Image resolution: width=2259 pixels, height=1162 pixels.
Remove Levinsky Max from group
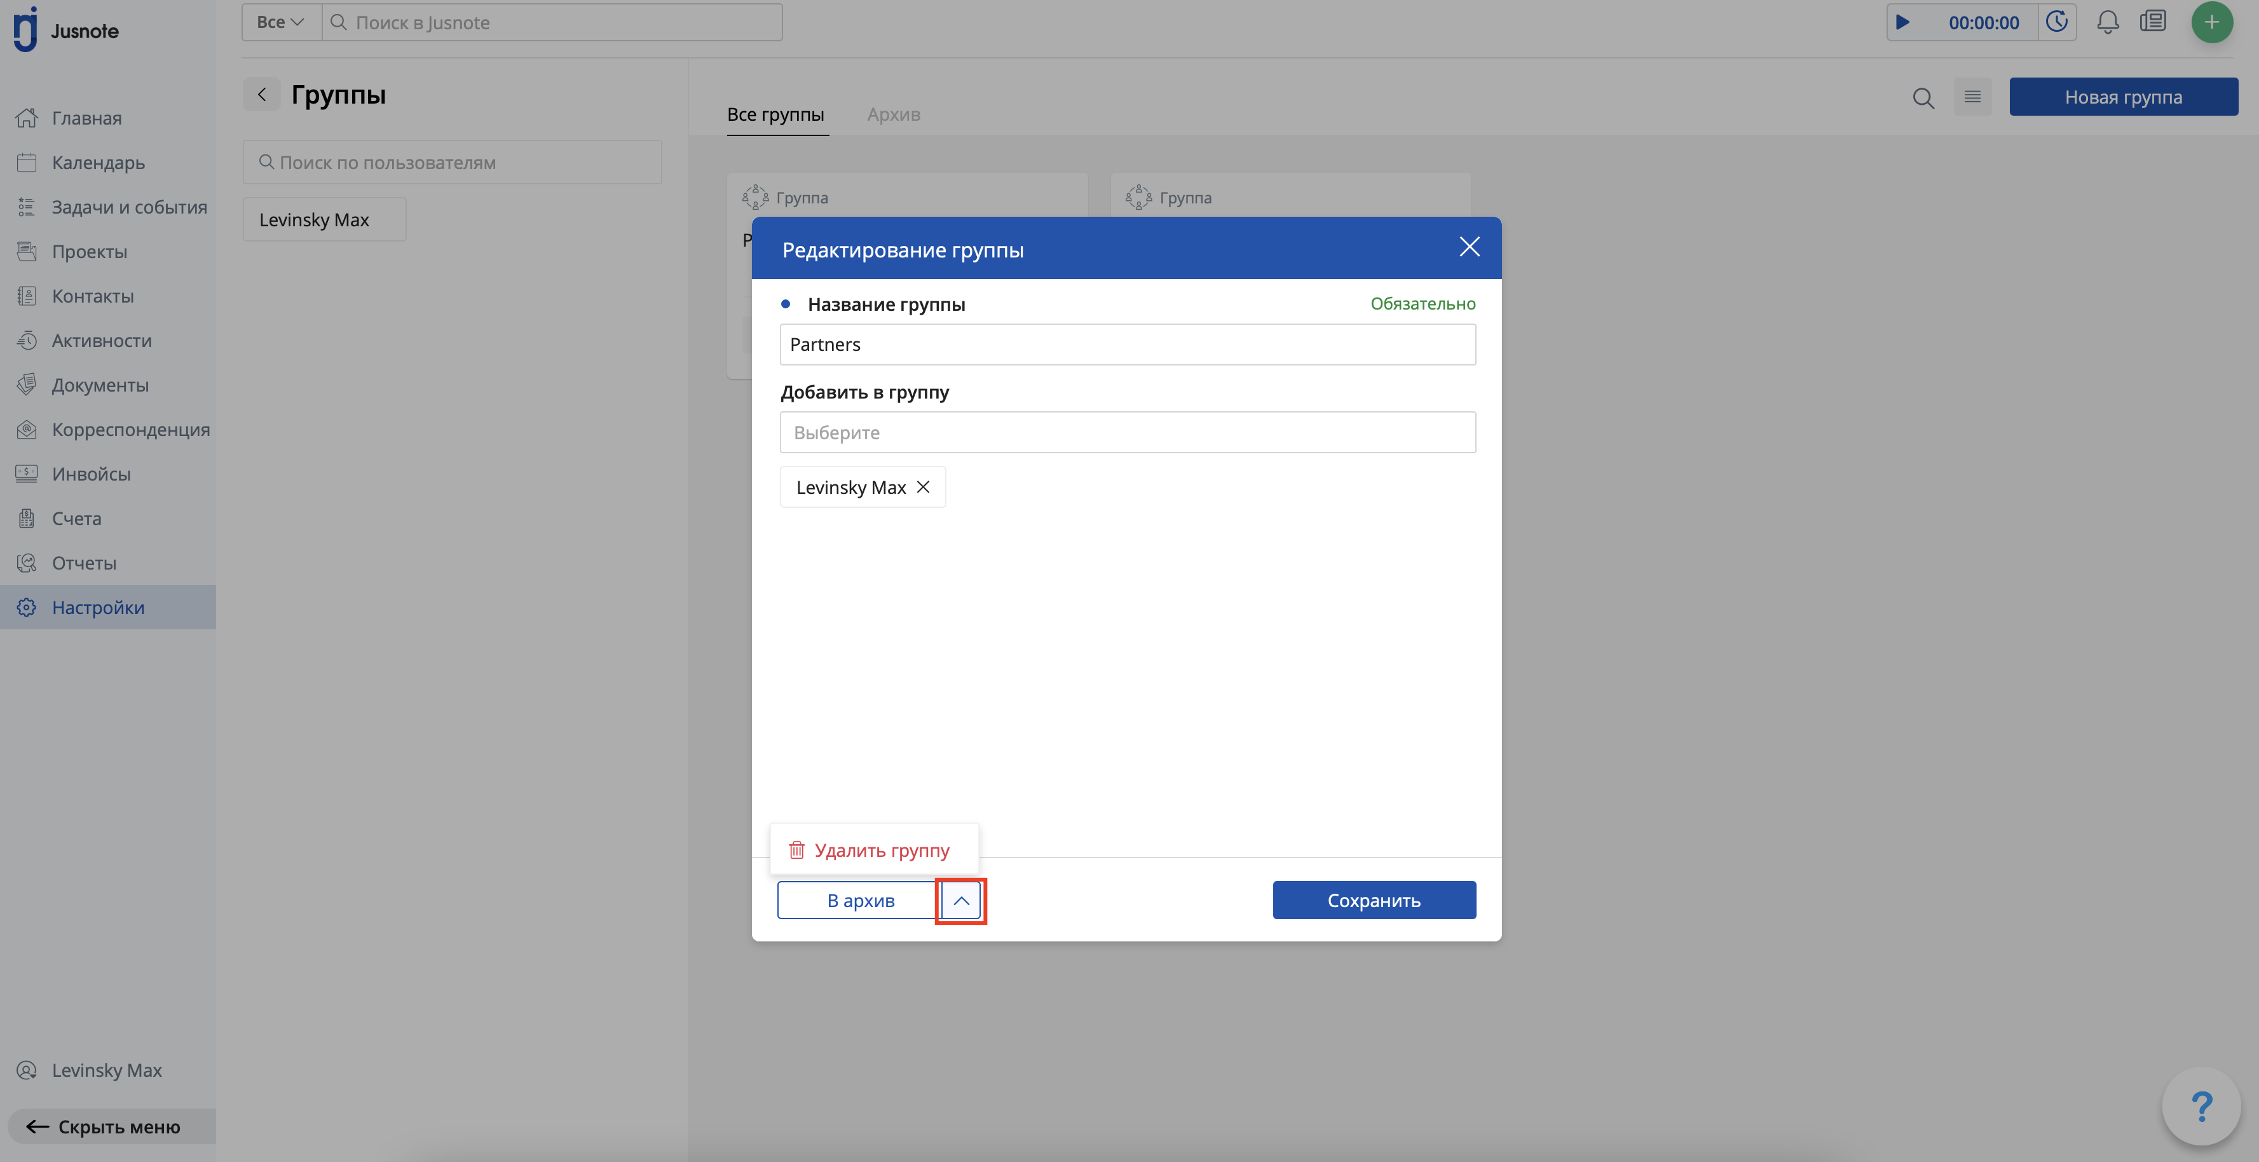pos(924,487)
